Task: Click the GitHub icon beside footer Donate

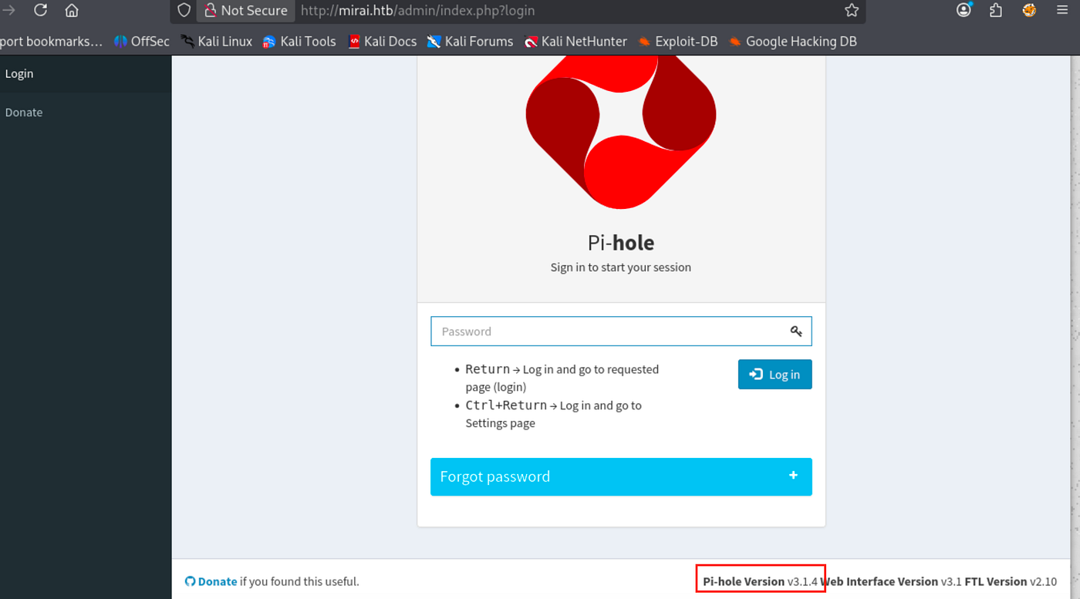Action: pos(190,581)
